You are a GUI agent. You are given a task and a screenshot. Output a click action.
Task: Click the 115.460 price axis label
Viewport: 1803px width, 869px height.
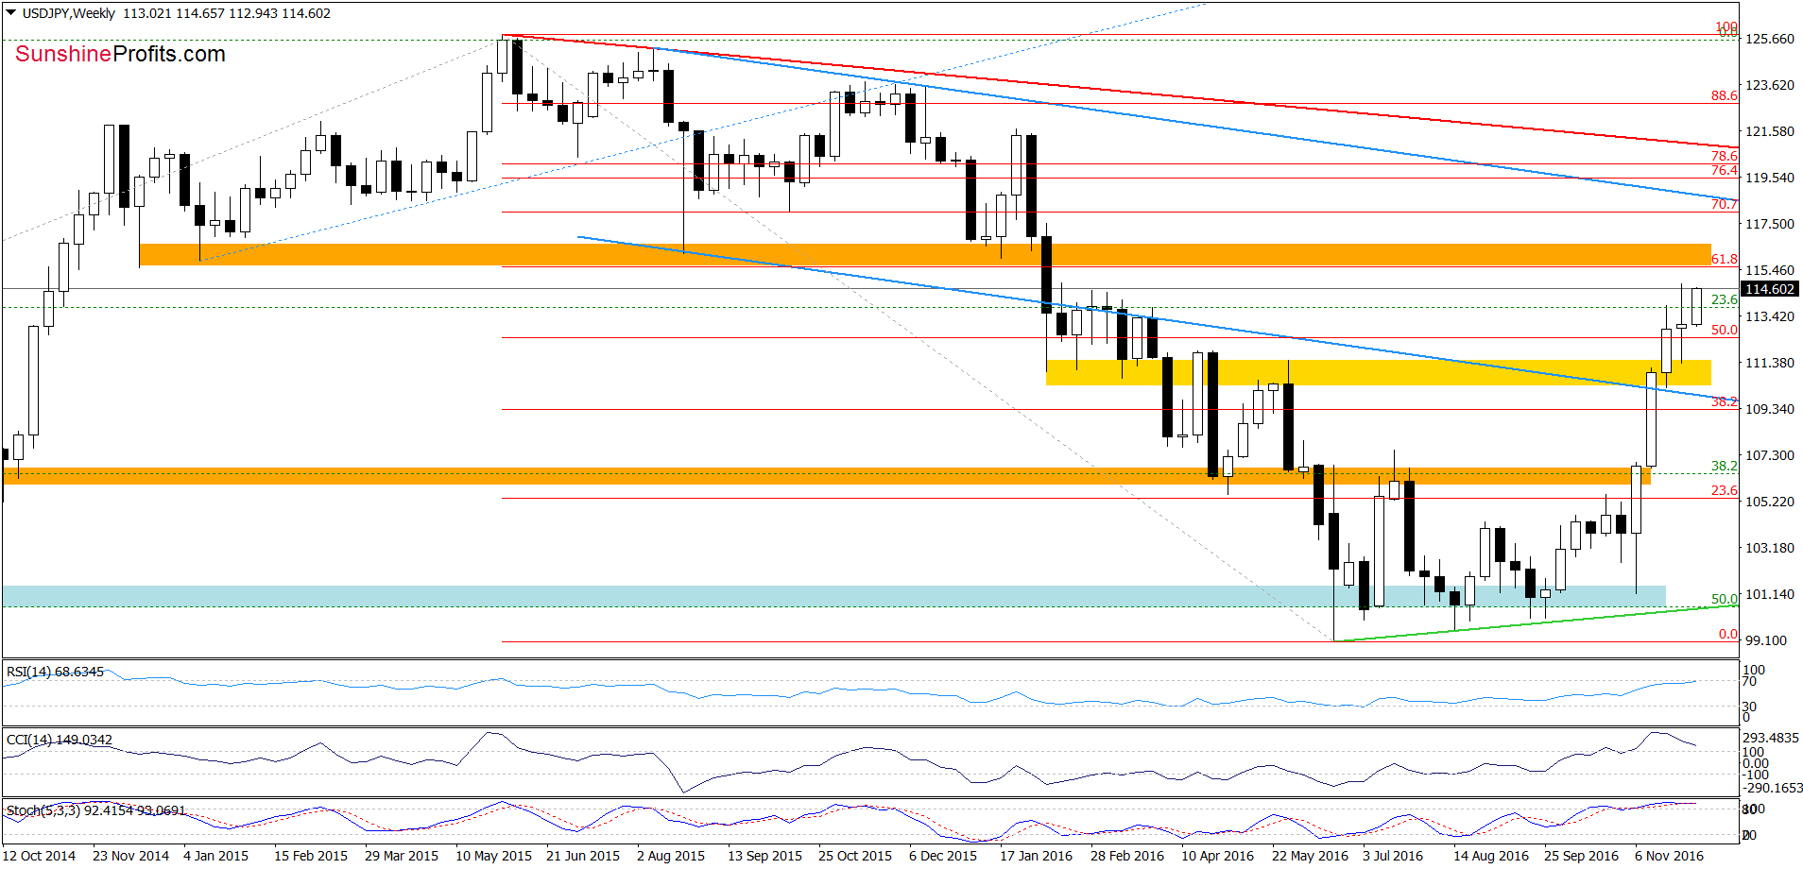1769,270
